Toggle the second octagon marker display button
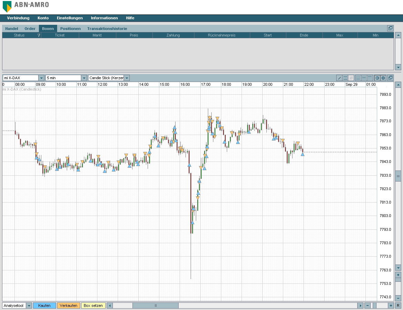Image resolution: width=403 pixels, height=310 pixels. [x=383, y=78]
